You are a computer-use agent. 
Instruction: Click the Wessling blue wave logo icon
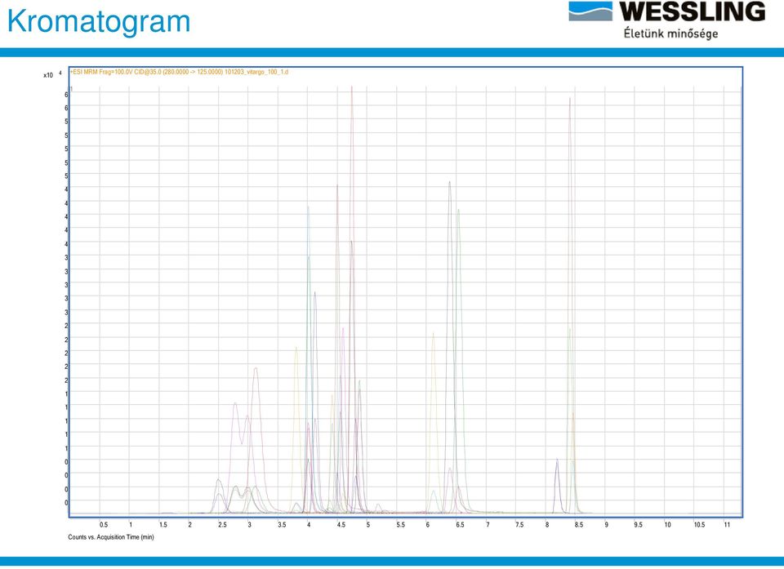tap(590, 11)
